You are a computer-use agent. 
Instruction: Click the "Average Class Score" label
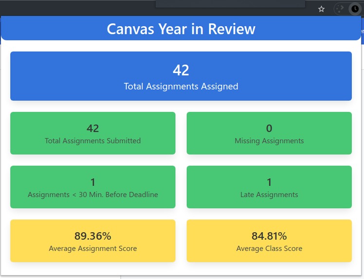pos(269,248)
